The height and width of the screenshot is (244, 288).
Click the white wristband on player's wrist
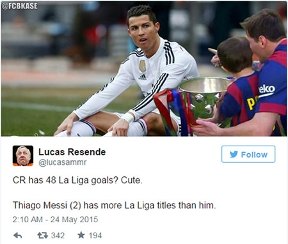128,118
